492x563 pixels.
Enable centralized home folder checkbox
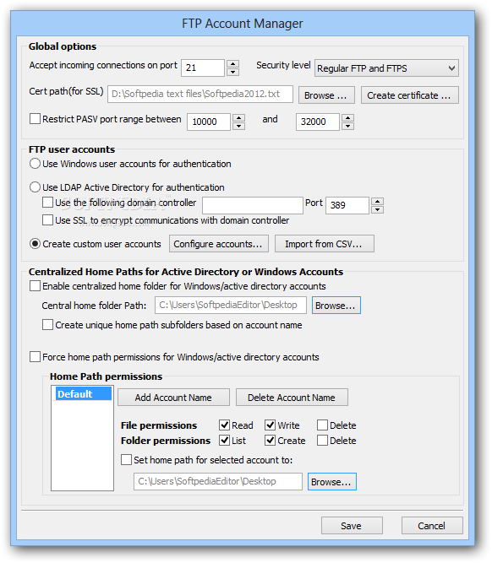click(x=35, y=286)
